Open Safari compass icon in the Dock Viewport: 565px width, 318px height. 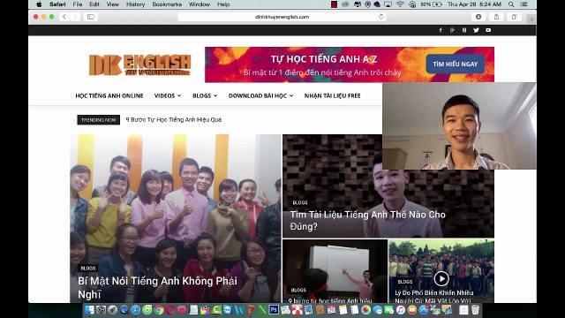(135, 310)
